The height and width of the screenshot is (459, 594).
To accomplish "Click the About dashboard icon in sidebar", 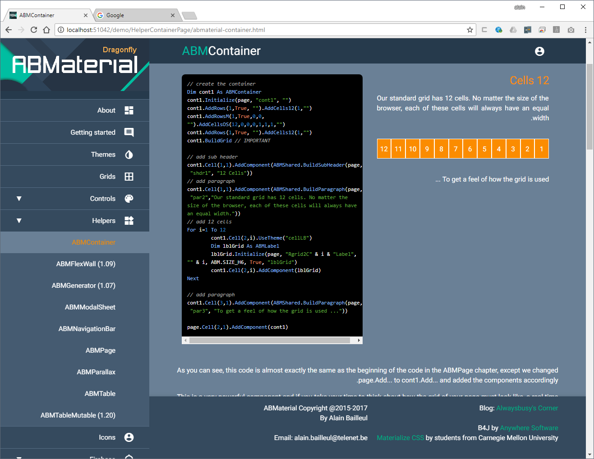I will [x=129, y=110].
